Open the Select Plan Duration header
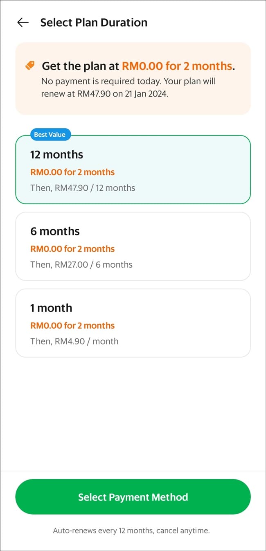This screenshot has width=266, height=551. 94,22
